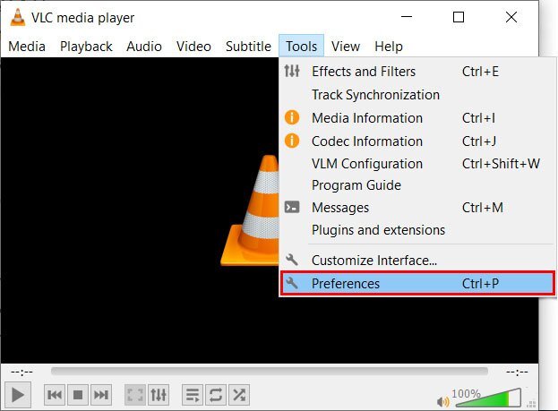Toggle the loop repeat mode
Viewport: 558px width, 411px height.
(216, 395)
